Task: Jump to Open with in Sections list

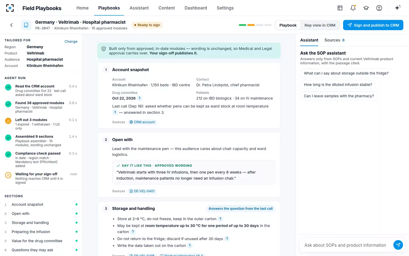Action: (41, 214)
